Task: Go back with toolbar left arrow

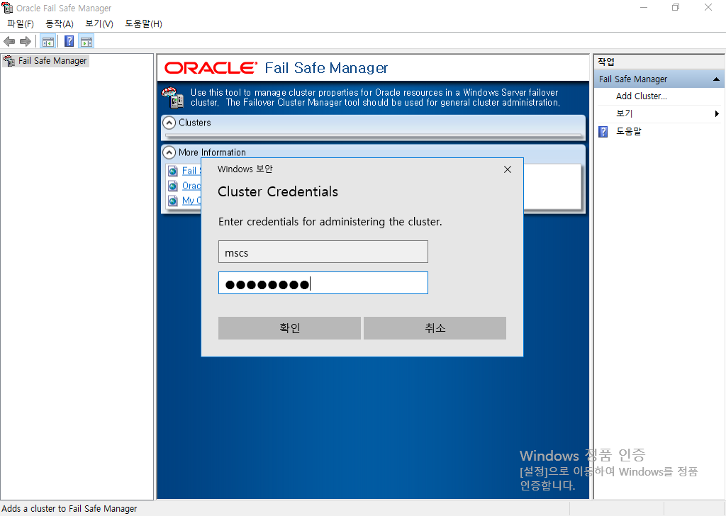Action: (9, 42)
